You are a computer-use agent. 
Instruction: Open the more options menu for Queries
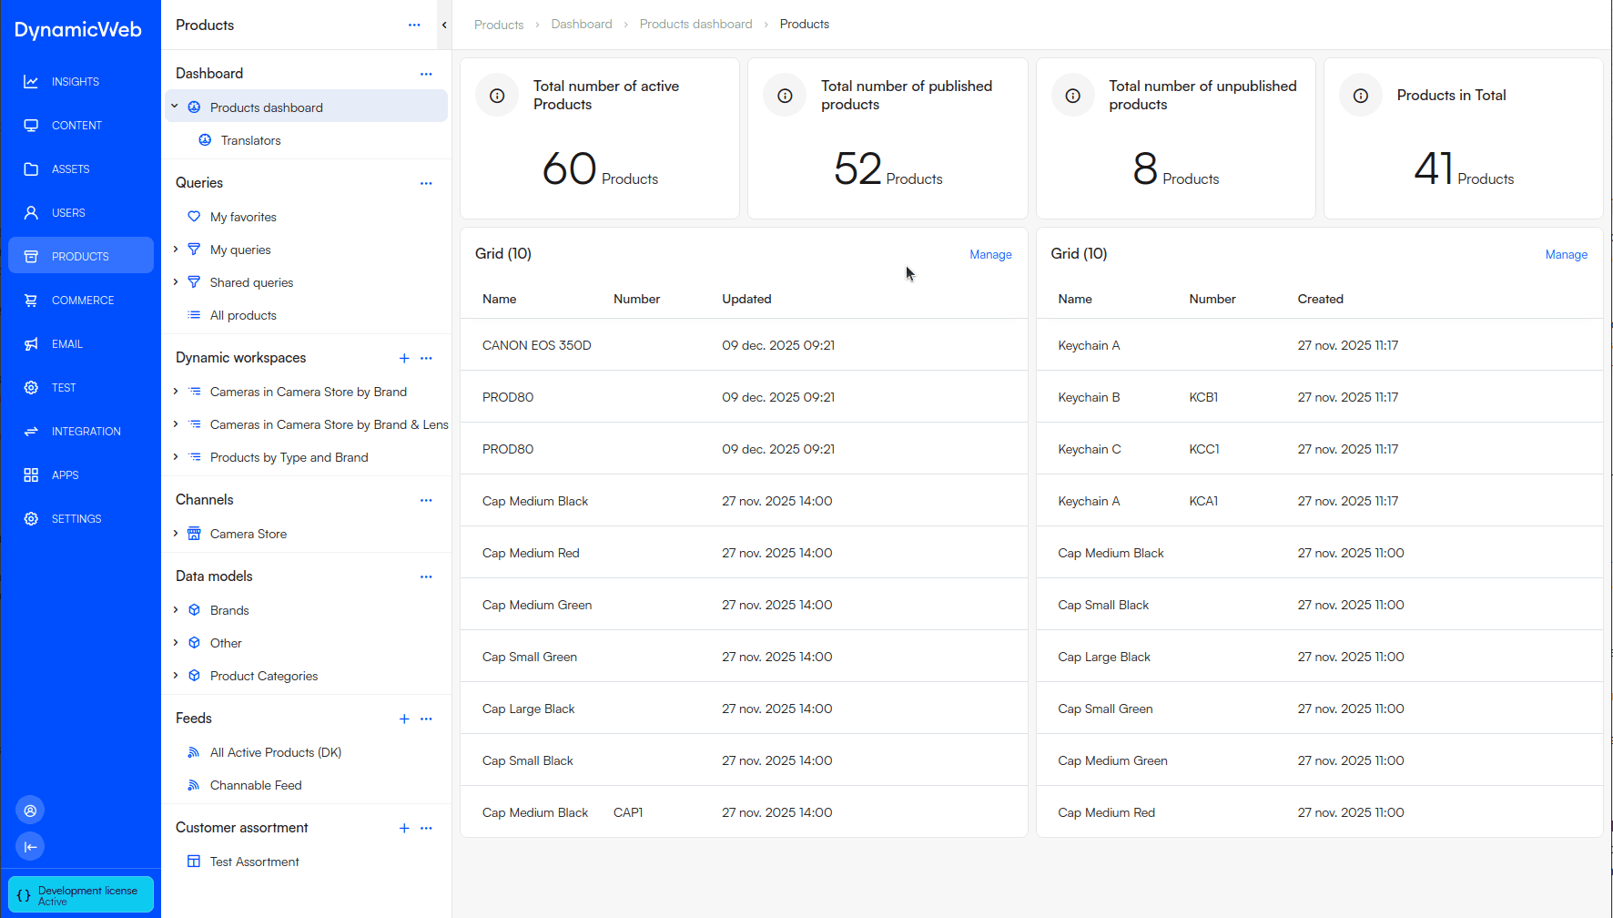click(426, 183)
